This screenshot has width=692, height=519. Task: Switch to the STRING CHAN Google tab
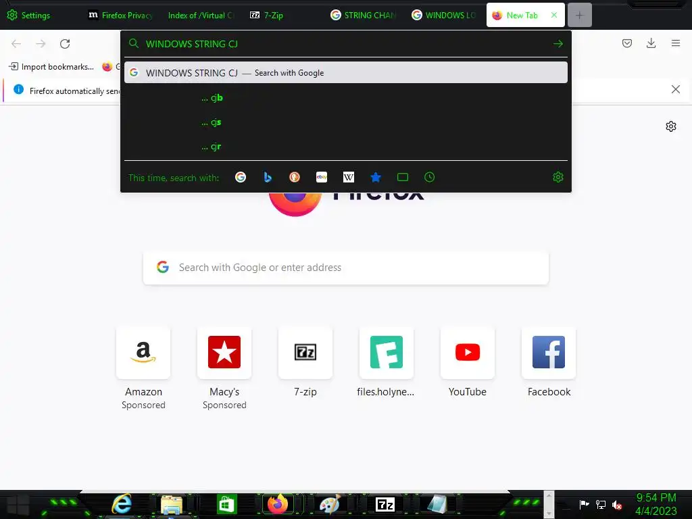pyautogui.click(x=363, y=15)
